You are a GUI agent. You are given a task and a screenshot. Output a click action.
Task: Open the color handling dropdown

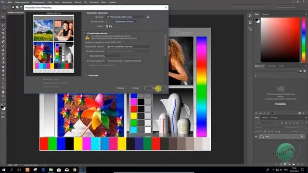pyautogui.click(x=128, y=47)
